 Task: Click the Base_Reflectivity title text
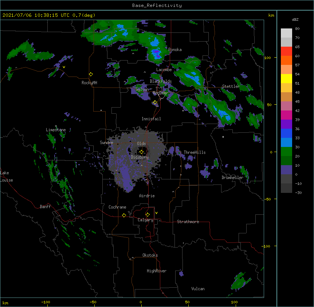coord(157,5)
